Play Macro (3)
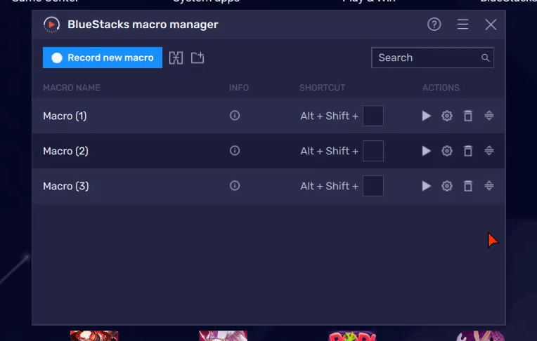The width and height of the screenshot is (537, 341). click(427, 186)
